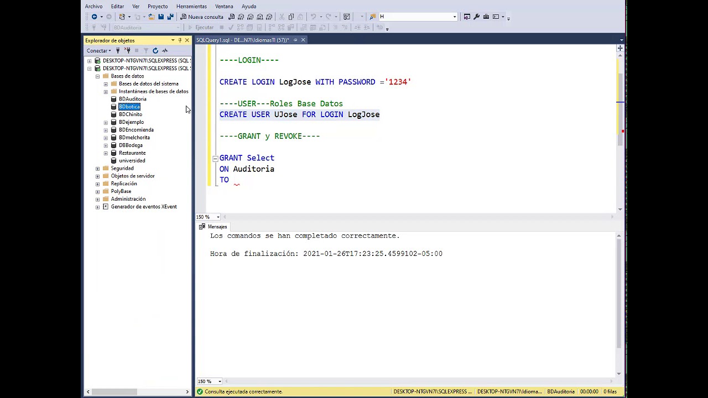
Task: Select the BDmelchorita database
Action: (134, 138)
